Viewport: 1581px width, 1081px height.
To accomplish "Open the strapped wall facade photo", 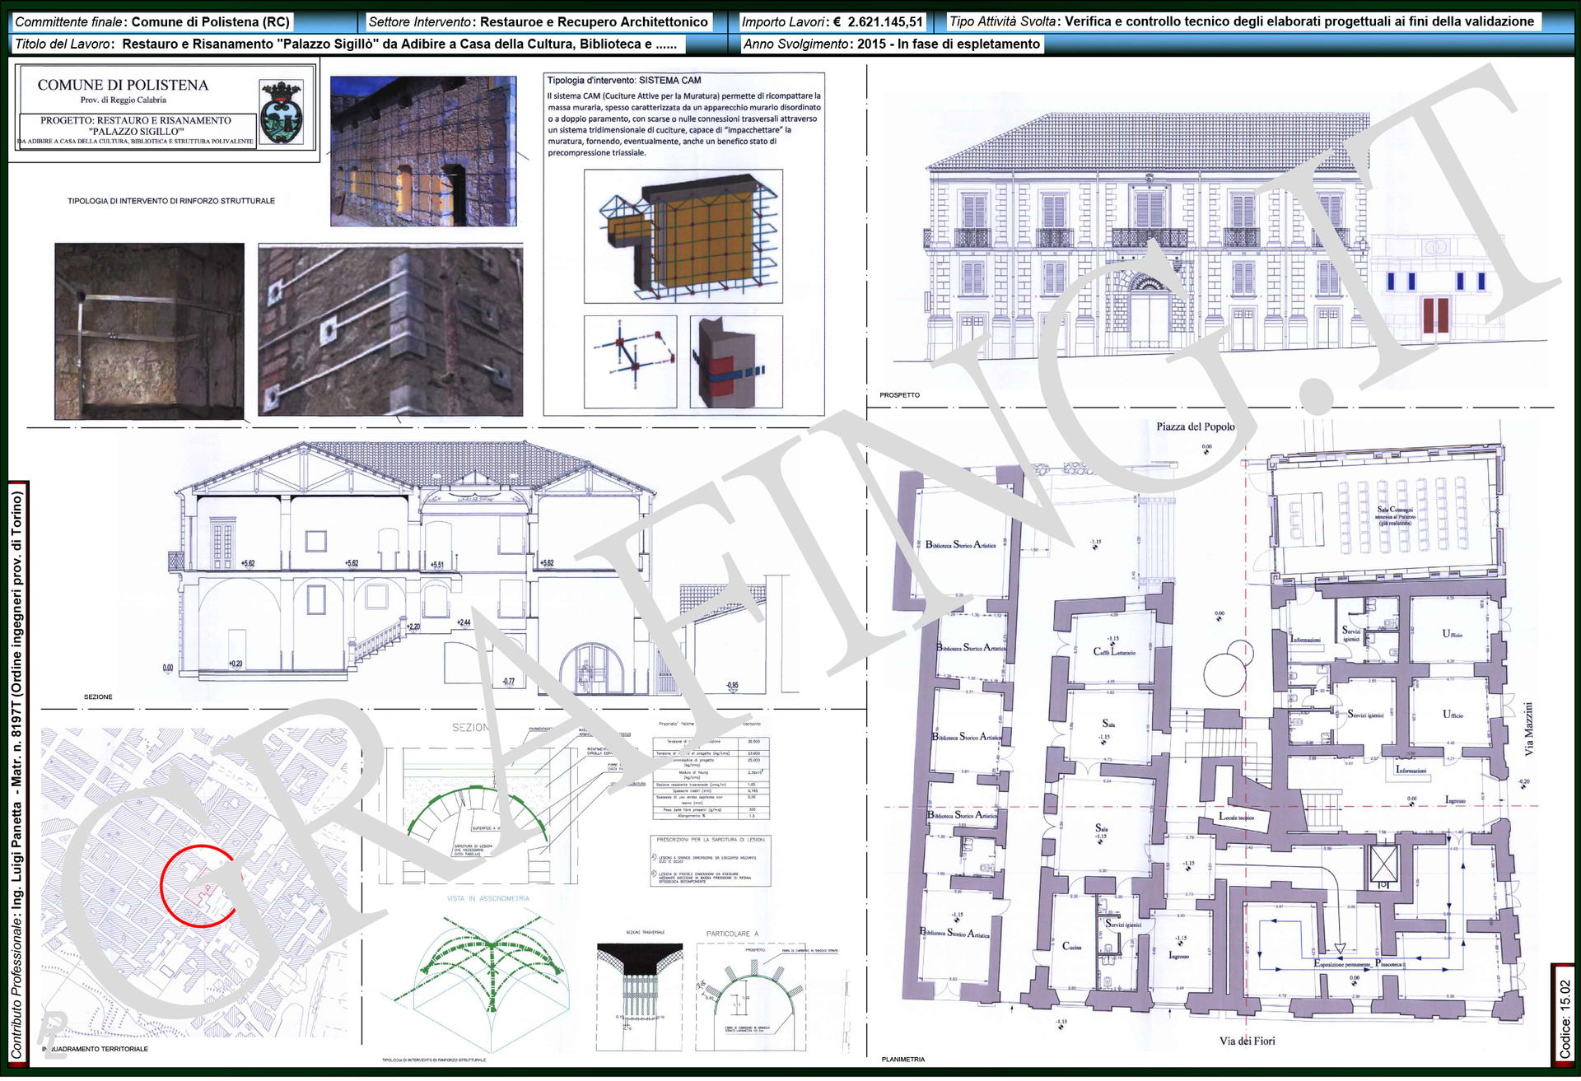I will pyautogui.click(x=423, y=151).
